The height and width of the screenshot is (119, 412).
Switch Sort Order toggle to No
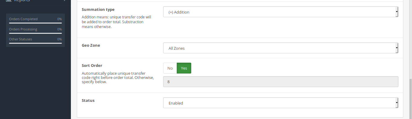(170, 68)
